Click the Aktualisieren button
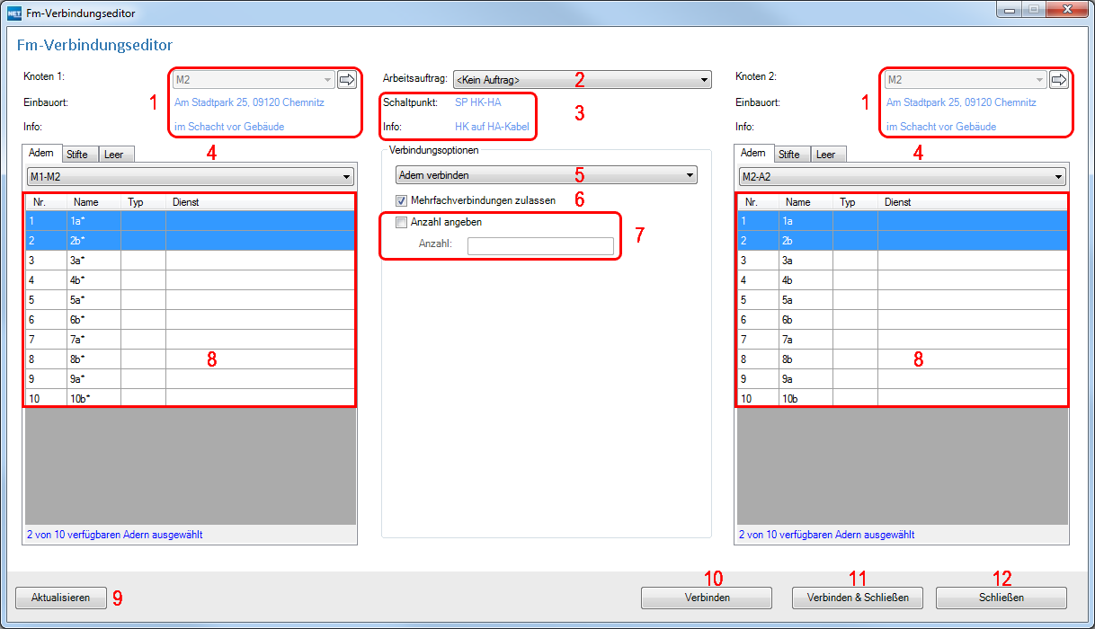 (61, 598)
